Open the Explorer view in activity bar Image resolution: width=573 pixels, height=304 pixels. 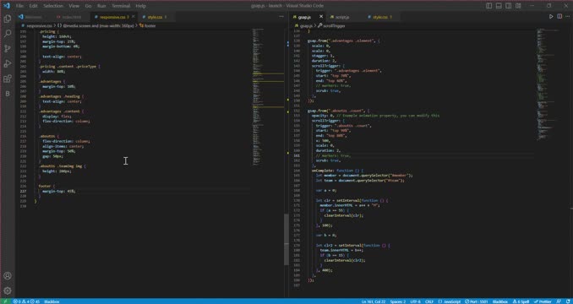coord(8,19)
